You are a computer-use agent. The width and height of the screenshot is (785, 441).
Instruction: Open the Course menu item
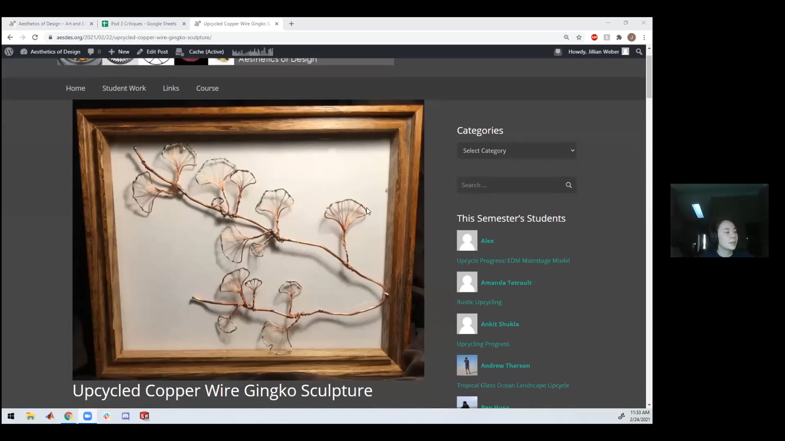207,88
